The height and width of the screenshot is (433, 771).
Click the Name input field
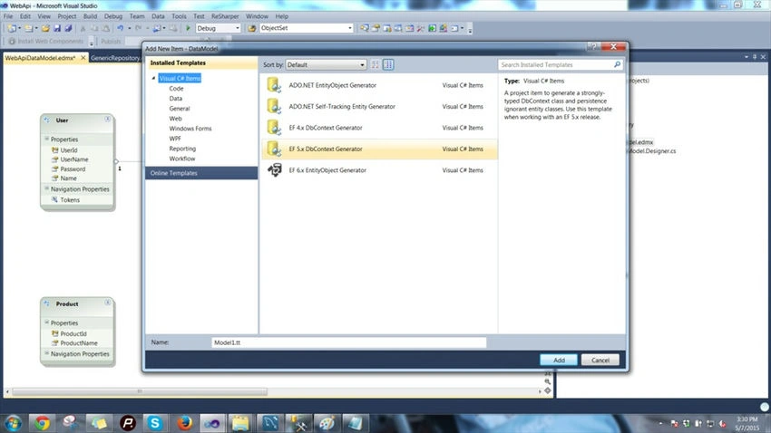[348, 342]
